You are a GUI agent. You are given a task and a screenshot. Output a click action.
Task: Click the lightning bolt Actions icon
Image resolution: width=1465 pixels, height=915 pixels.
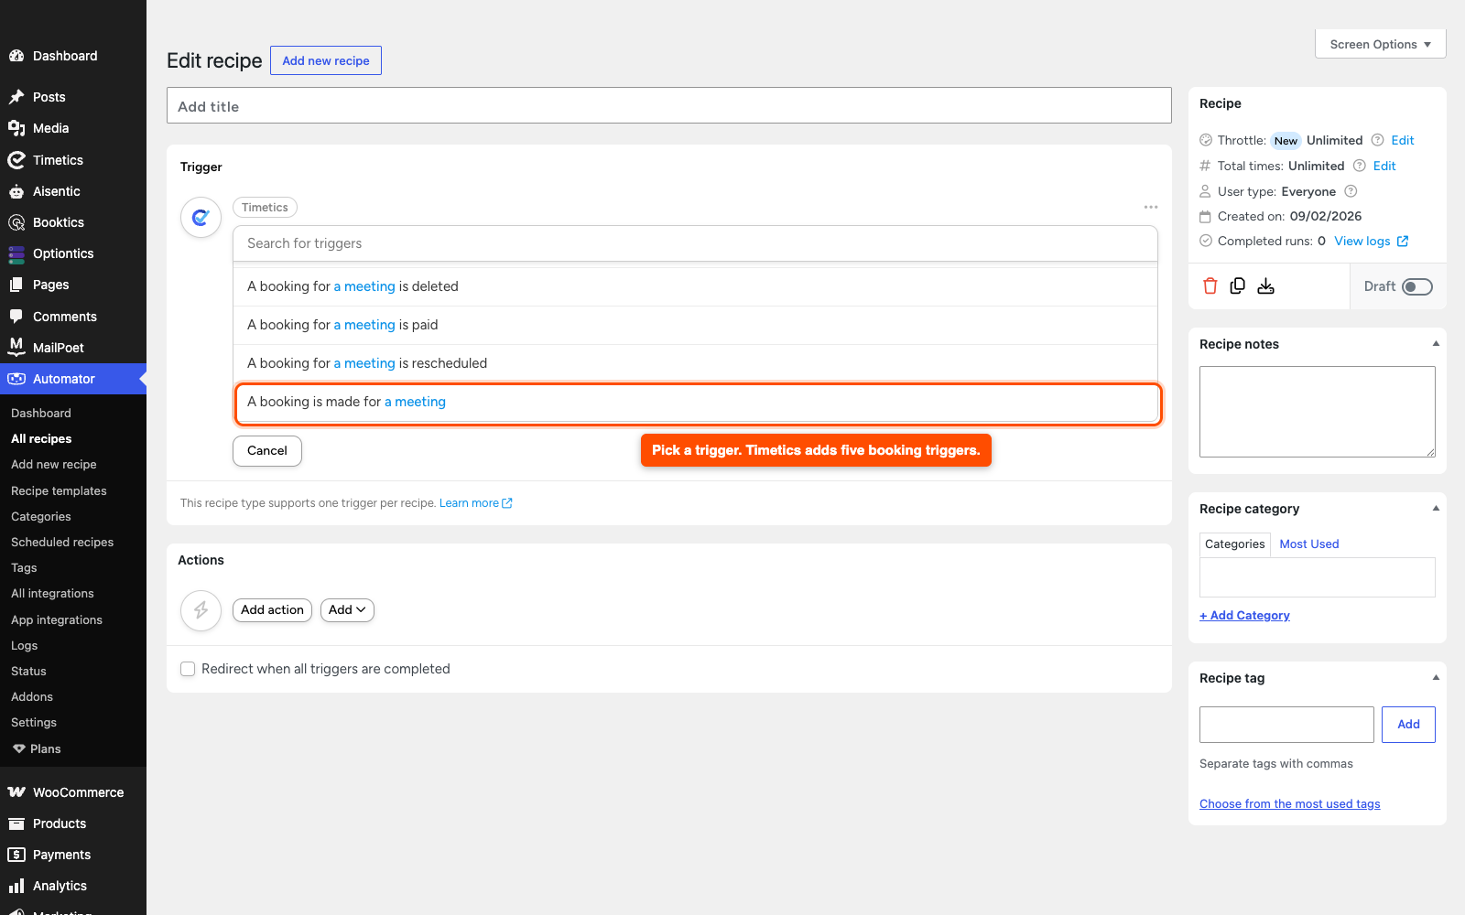(x=201, y=610)
